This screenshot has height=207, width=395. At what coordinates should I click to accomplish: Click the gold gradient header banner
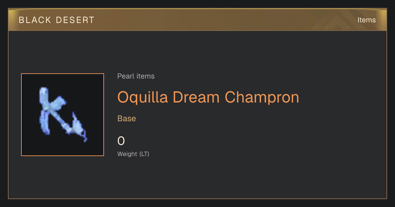[197, 20]
